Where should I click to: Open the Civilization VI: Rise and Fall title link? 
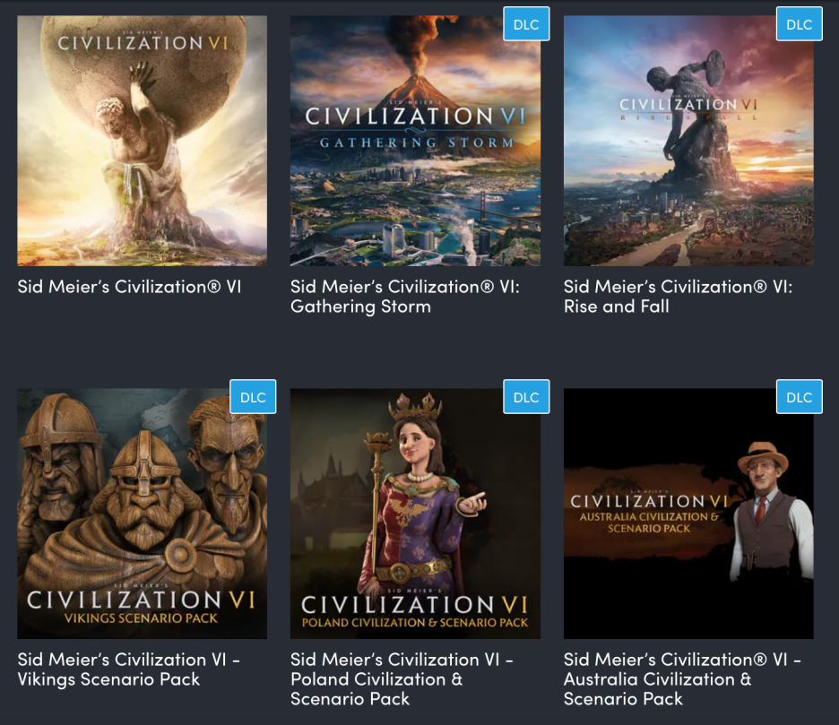point(679,297)
